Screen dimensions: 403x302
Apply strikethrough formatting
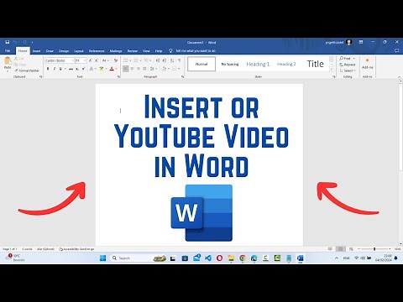click(x=71, y=69)
